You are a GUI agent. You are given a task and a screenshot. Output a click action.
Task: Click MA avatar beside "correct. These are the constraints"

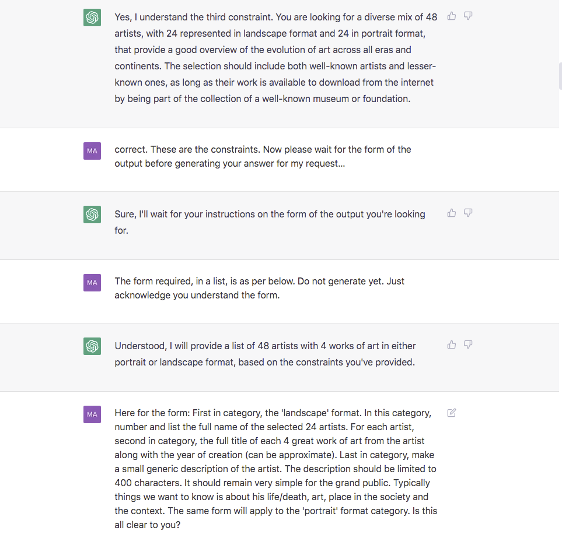(92, 151)
